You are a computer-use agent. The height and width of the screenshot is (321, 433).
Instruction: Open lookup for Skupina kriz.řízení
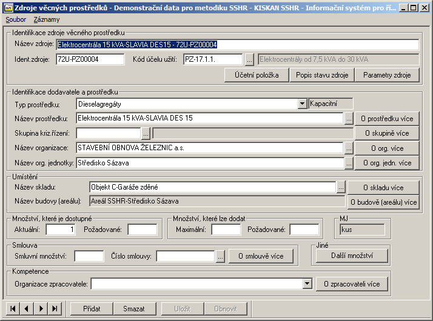click(x=146, y=133)
